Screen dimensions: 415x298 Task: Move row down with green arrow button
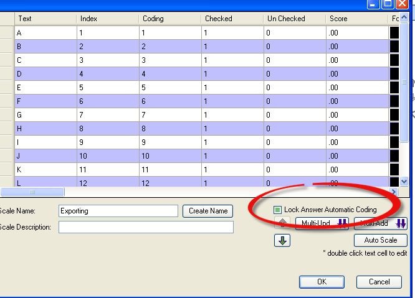[x=282, y=240]
